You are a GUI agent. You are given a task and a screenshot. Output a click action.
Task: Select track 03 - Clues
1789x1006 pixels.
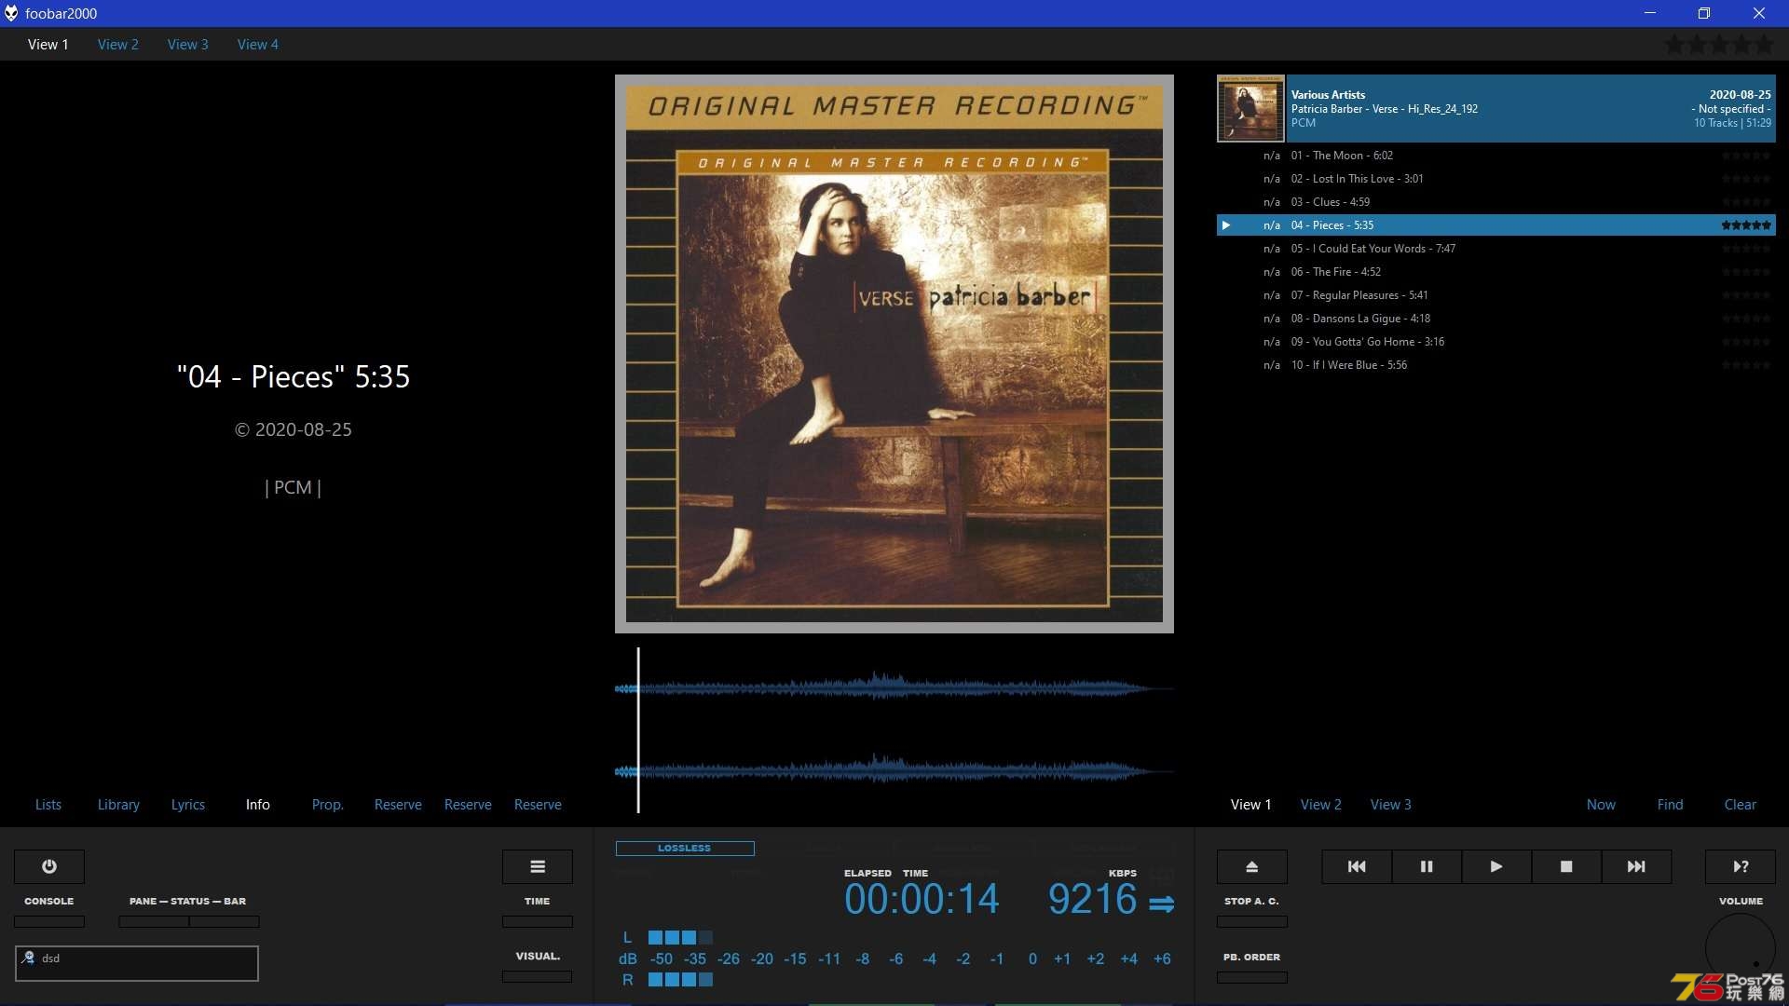1496,202
